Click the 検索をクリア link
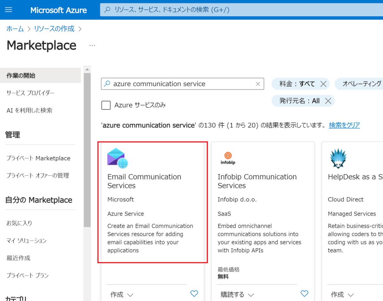 click(344, 125)
